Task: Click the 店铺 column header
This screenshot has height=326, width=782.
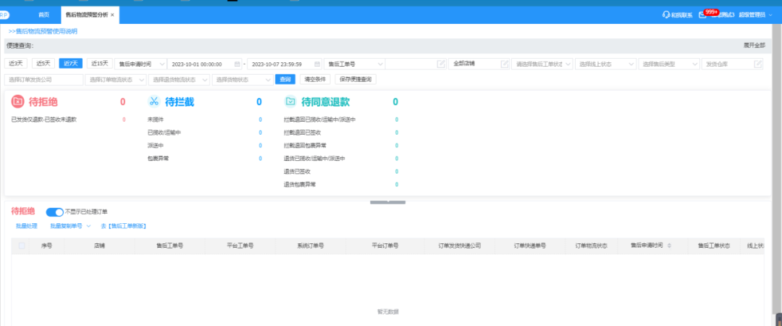Action: (x=99, y=246)
